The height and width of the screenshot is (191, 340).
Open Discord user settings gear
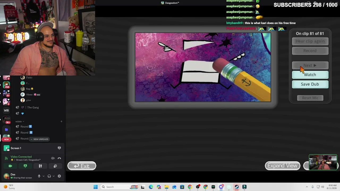click(x=59, y=176)
